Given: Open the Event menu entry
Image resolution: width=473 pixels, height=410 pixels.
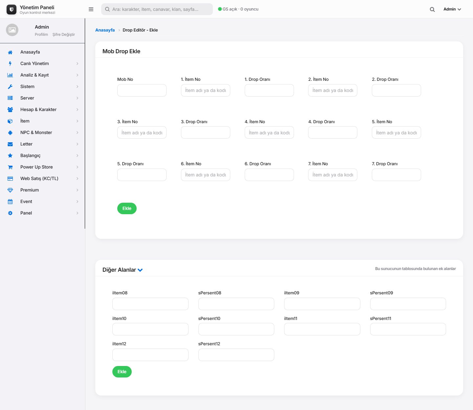Looking at the screenshot, I should [x=42, y=202].
